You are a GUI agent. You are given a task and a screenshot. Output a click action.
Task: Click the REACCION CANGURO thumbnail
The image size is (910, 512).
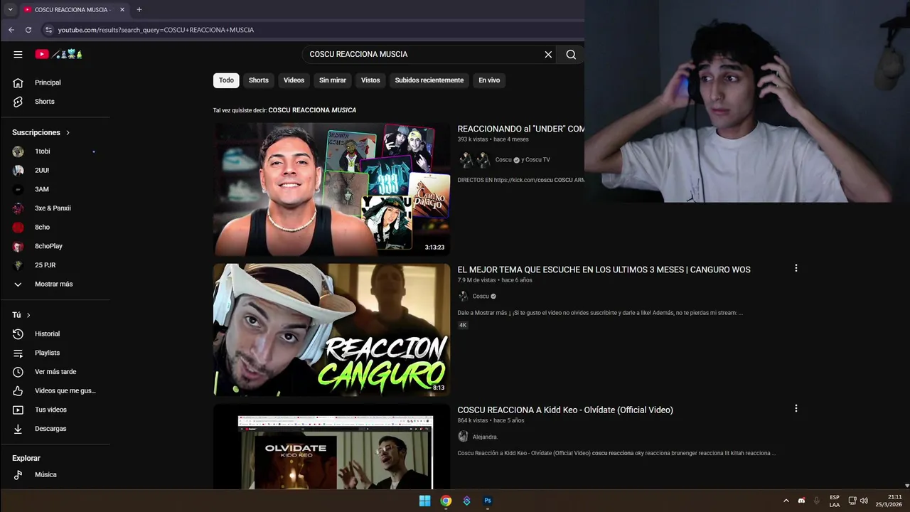coord(332,330)
